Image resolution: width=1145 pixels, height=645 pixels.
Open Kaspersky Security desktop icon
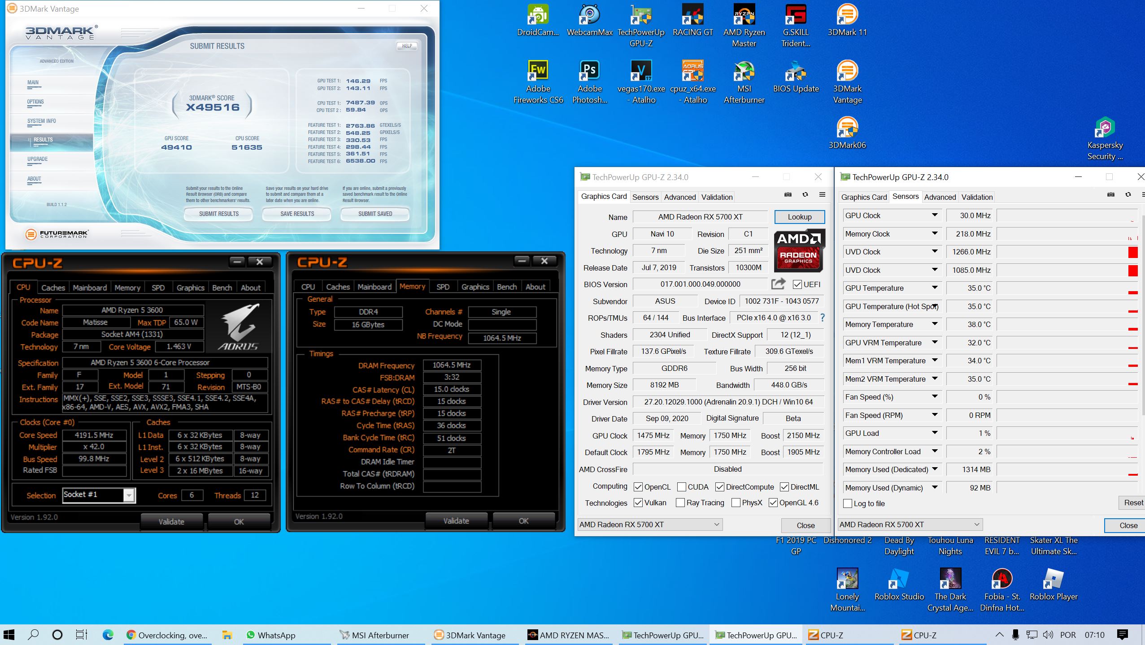(1105, 138)
